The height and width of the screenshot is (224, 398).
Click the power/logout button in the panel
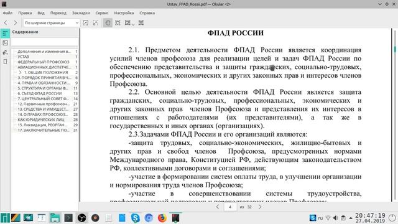(392, 218)
